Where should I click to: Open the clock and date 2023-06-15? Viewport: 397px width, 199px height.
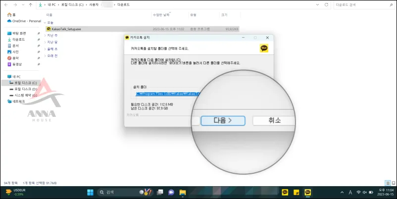point(386,192)
